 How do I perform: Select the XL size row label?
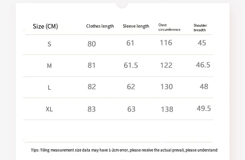49,109
